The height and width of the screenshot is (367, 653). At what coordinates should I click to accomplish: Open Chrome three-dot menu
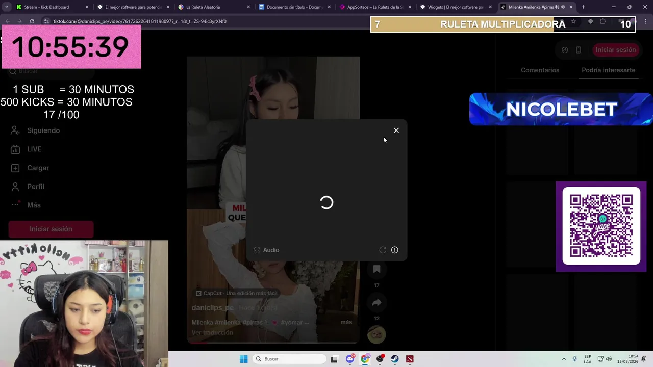644,21
